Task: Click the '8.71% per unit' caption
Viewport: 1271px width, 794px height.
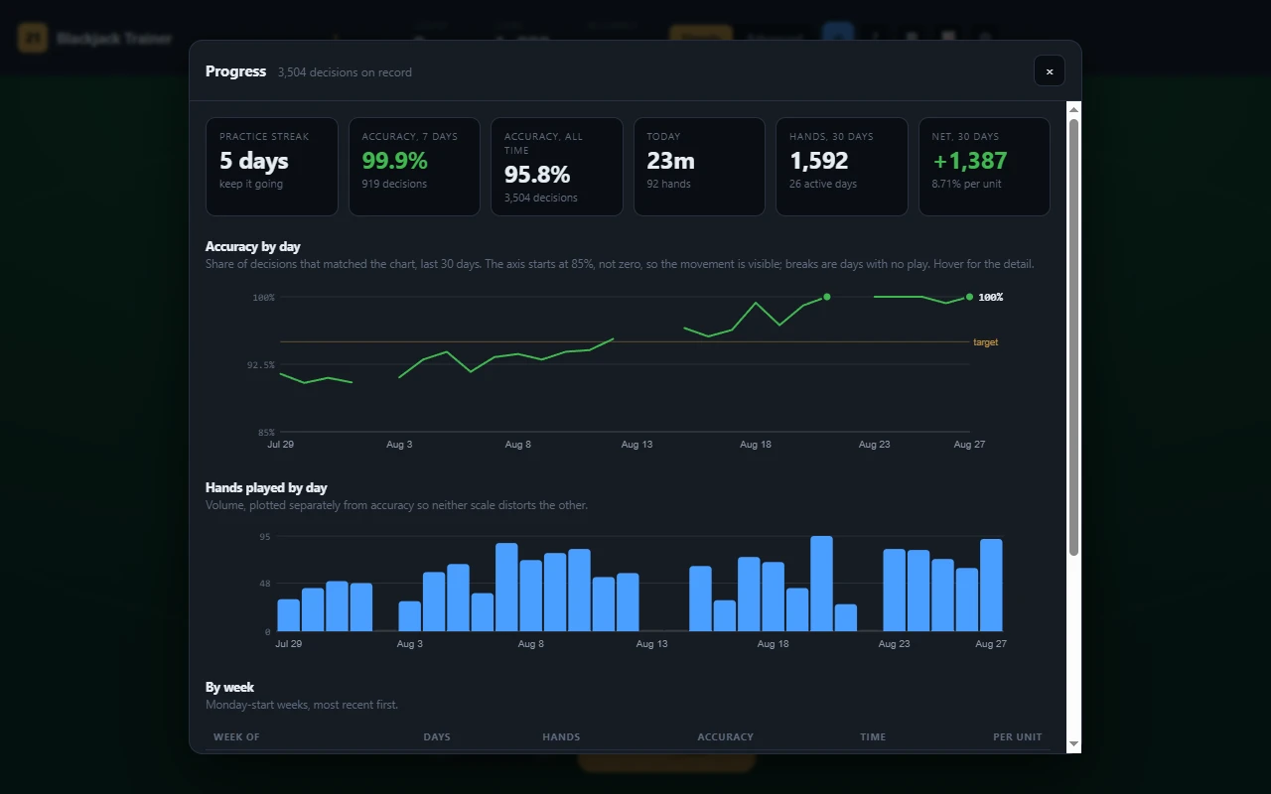Action: 966,184
